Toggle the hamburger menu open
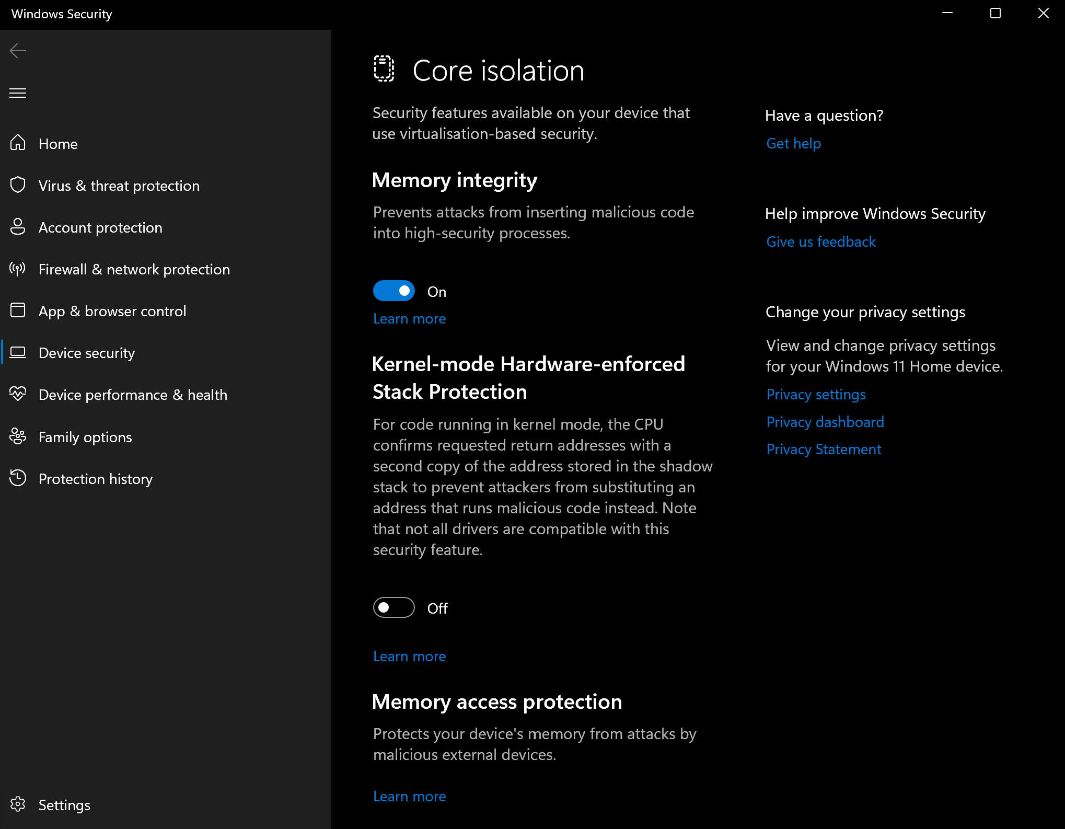1065x829 pixels. pos(18,93)
